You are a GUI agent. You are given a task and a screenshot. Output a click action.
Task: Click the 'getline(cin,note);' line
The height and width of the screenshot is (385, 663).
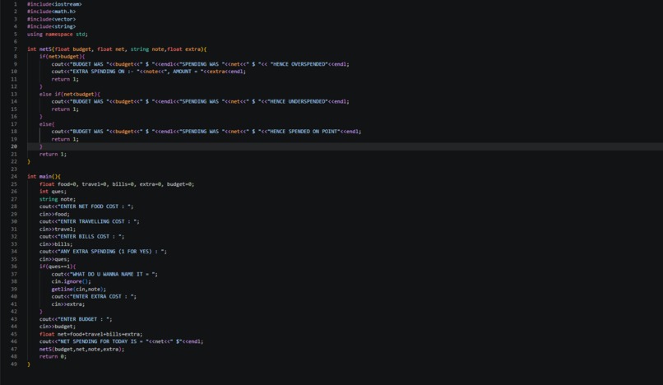79,290
